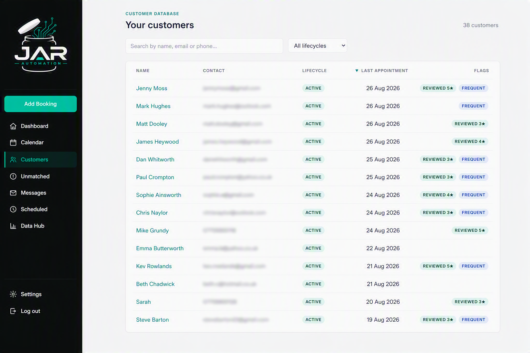Click the Log out icon
Image resolution: width=530 pixels, height=353 pixels.
pos(13,311)
